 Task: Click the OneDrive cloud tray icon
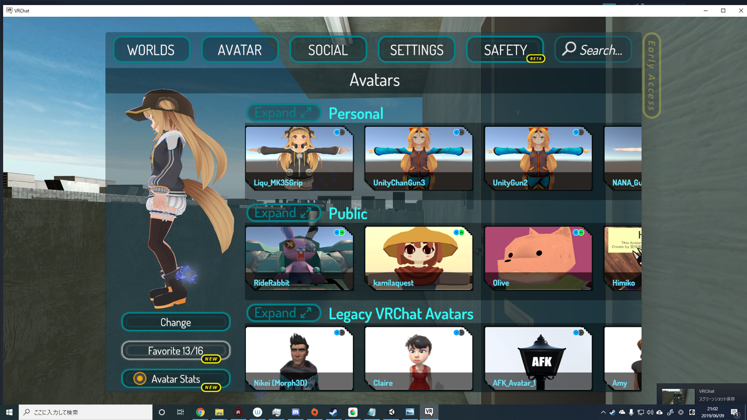622,412
